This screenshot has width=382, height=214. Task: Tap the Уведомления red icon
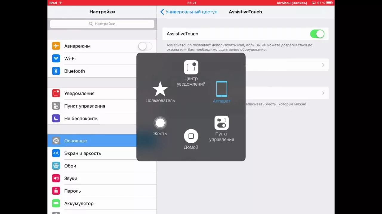56,93
